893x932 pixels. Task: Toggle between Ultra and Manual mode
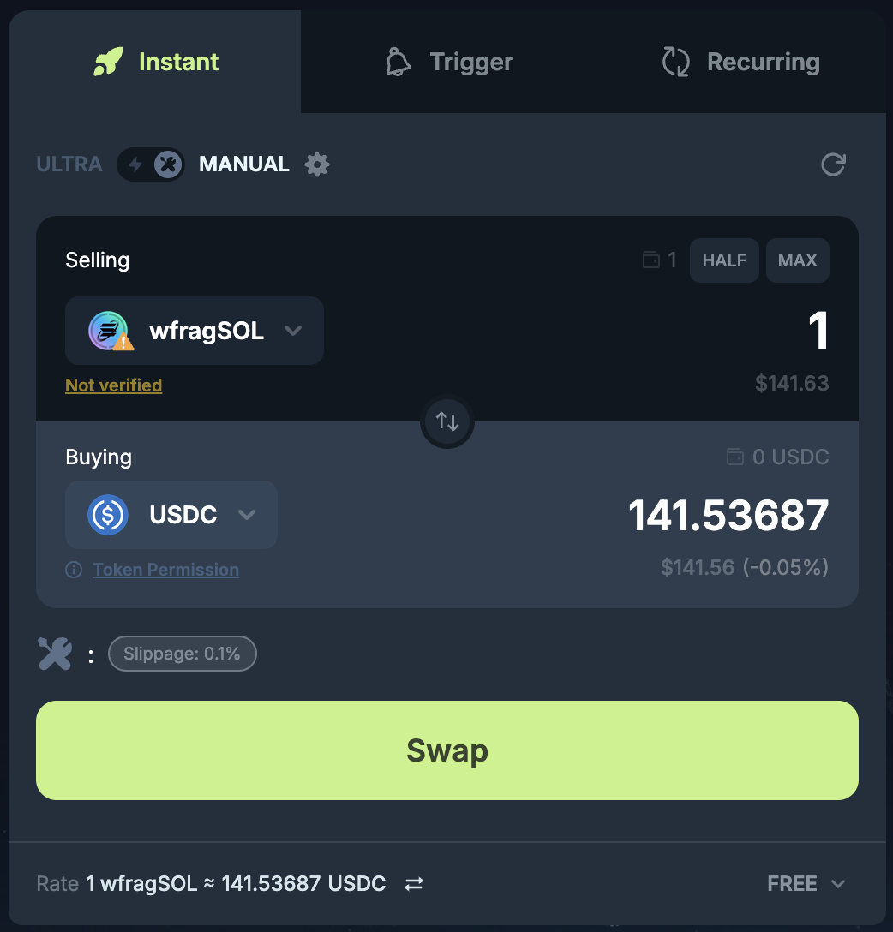[151, 164]
